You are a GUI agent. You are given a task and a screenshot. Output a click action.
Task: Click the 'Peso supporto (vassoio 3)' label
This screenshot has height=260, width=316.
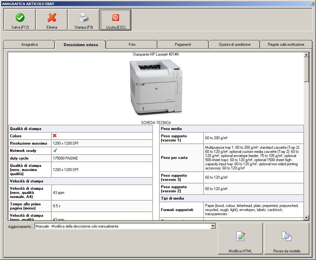174,178
